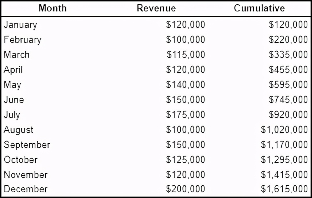Select October revenue value $125,000
The width and height of the screenshot is (312, 198).
pos(185,160)
